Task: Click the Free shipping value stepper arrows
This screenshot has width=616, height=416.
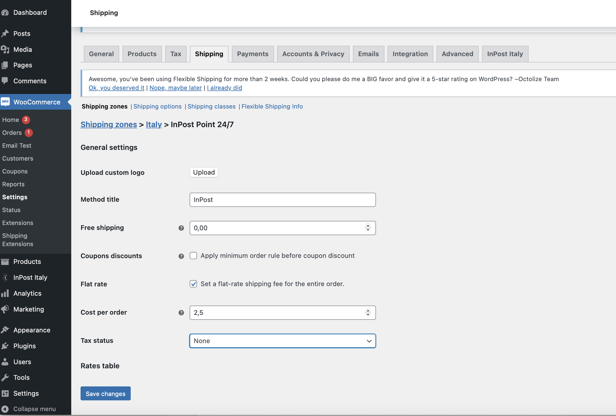Action: click(368, 228)
